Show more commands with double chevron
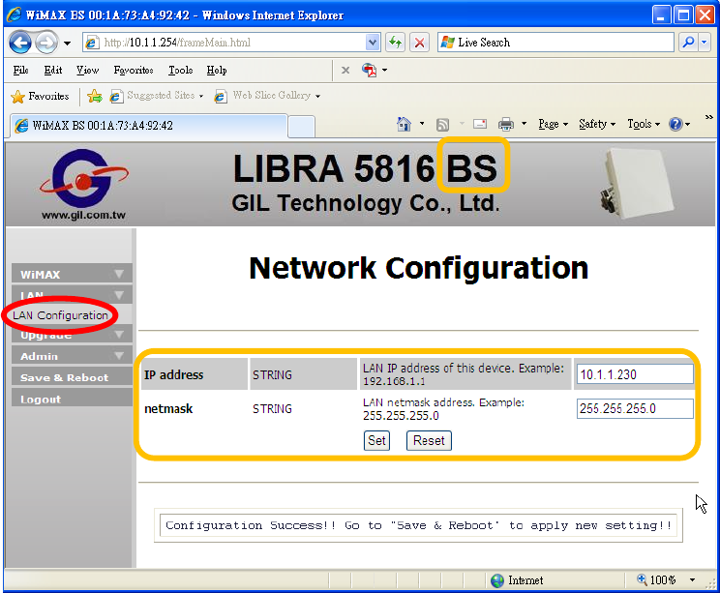Image resolution: width=720 pixels, height=593 pixels. 709,117
